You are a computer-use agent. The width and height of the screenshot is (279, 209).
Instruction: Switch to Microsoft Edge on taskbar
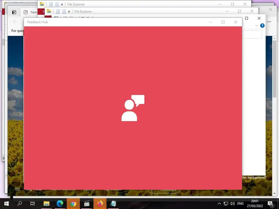click(60, 204)
